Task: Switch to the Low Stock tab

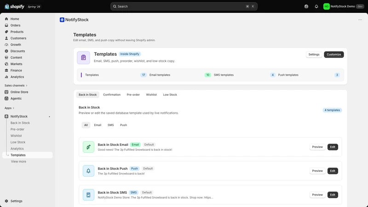Action: click(x=170, y=95)
